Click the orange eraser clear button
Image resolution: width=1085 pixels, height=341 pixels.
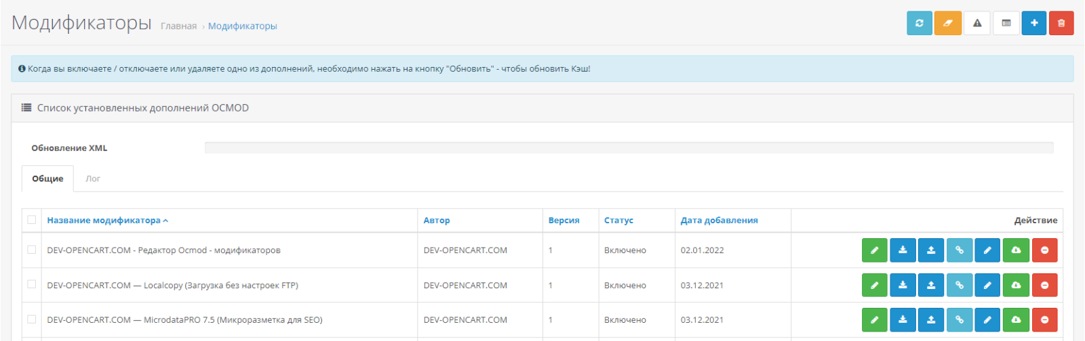pos(948,23)
